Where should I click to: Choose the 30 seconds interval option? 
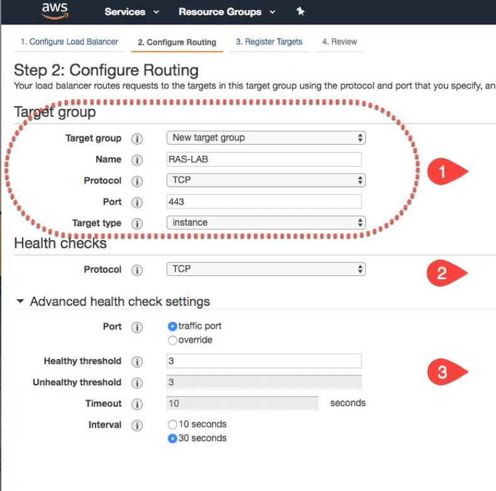[x=172, y=438]
